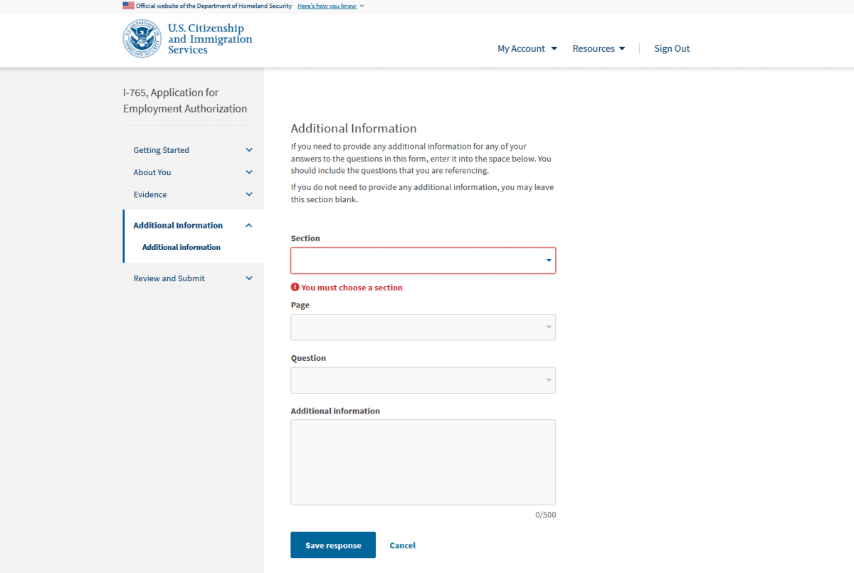Viewport: 854px width, 573px height.
Task: Click the U.S. flag banner icon
Action: tap(128, 5)
